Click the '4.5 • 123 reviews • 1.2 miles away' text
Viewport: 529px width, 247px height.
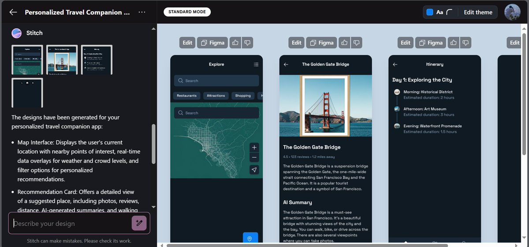[x=309, y=157]
